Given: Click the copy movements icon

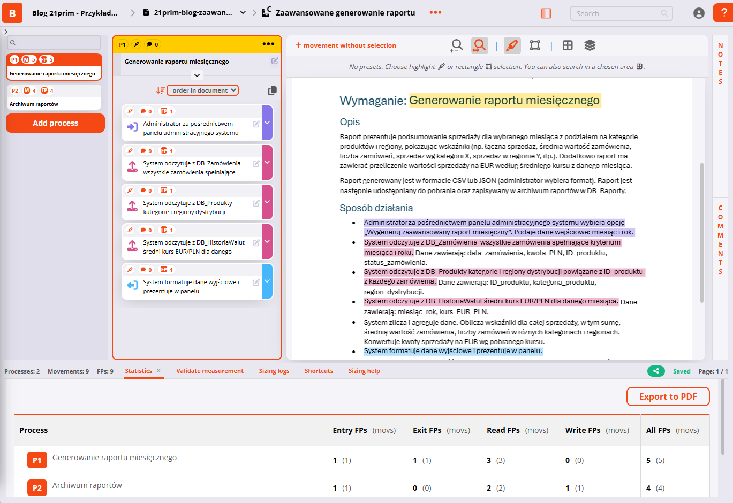Looking at the screenshot, I should point(272,90).
